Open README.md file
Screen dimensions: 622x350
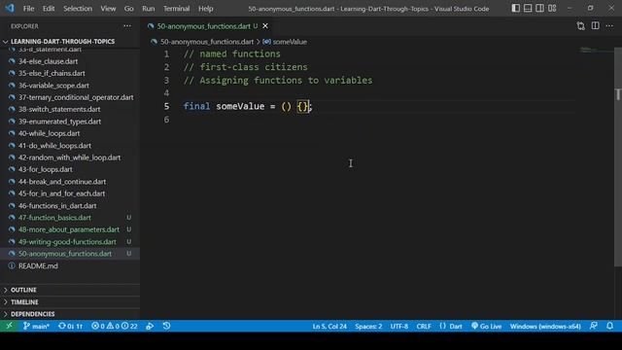point(70,265)
